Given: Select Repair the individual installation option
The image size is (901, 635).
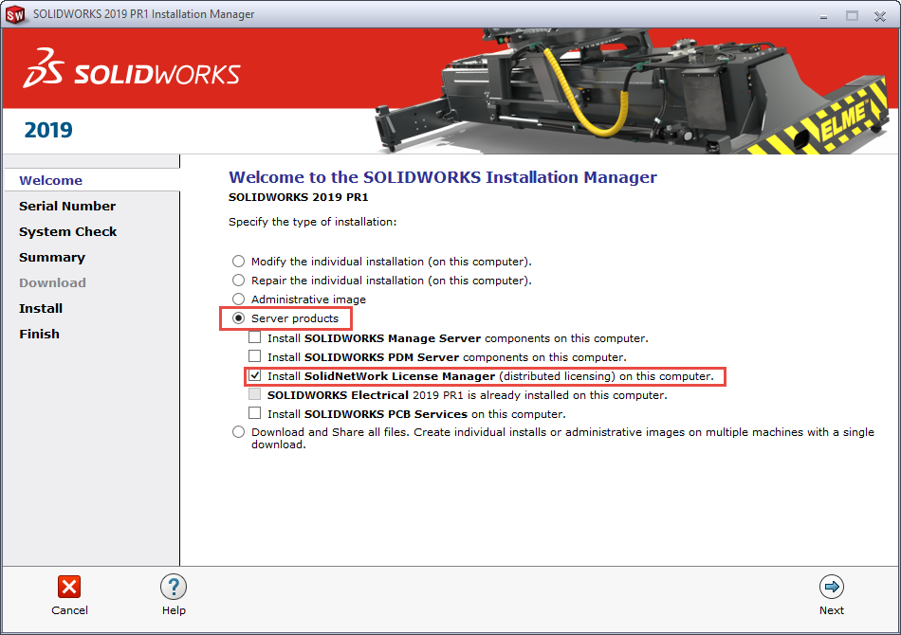Looking at the screenshot, I should point(239,281).
